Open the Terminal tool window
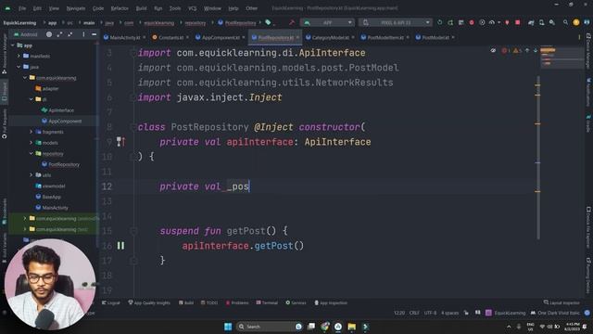593x334 pixels. (x=267, y=303)
